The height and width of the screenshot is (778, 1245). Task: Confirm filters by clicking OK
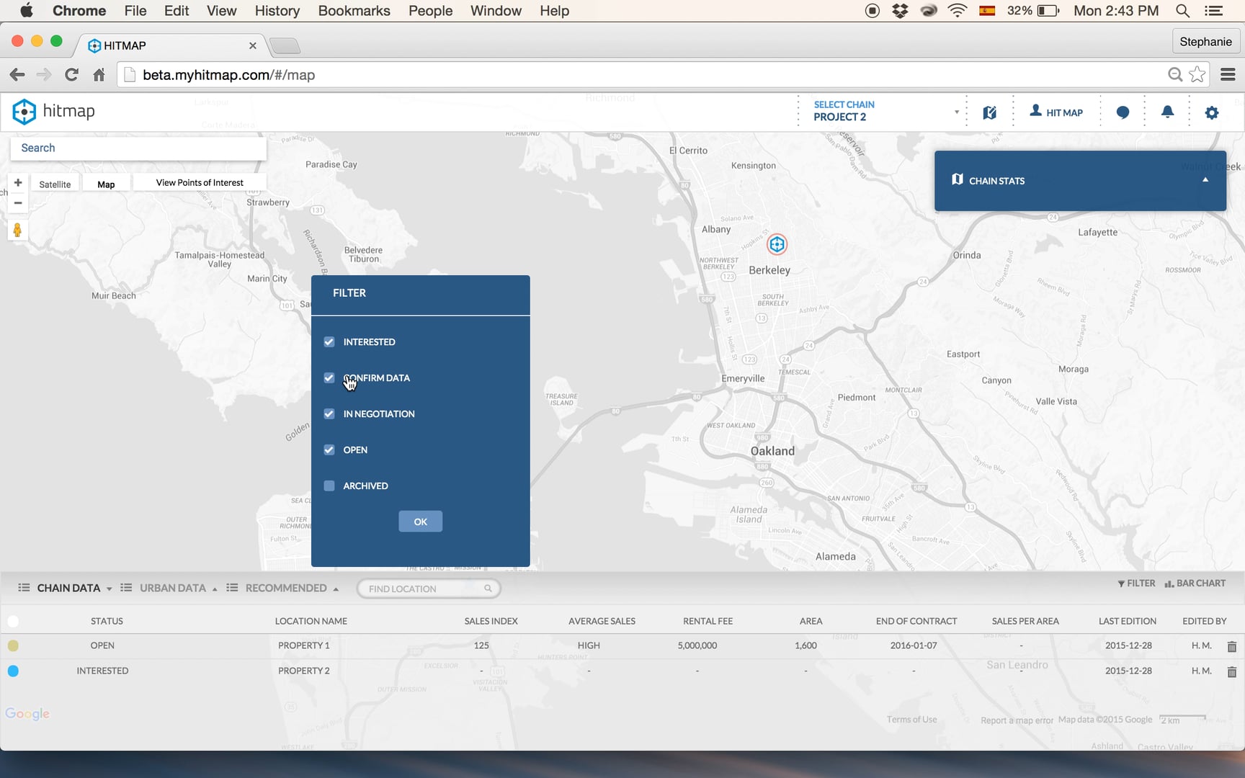(420, 521)
